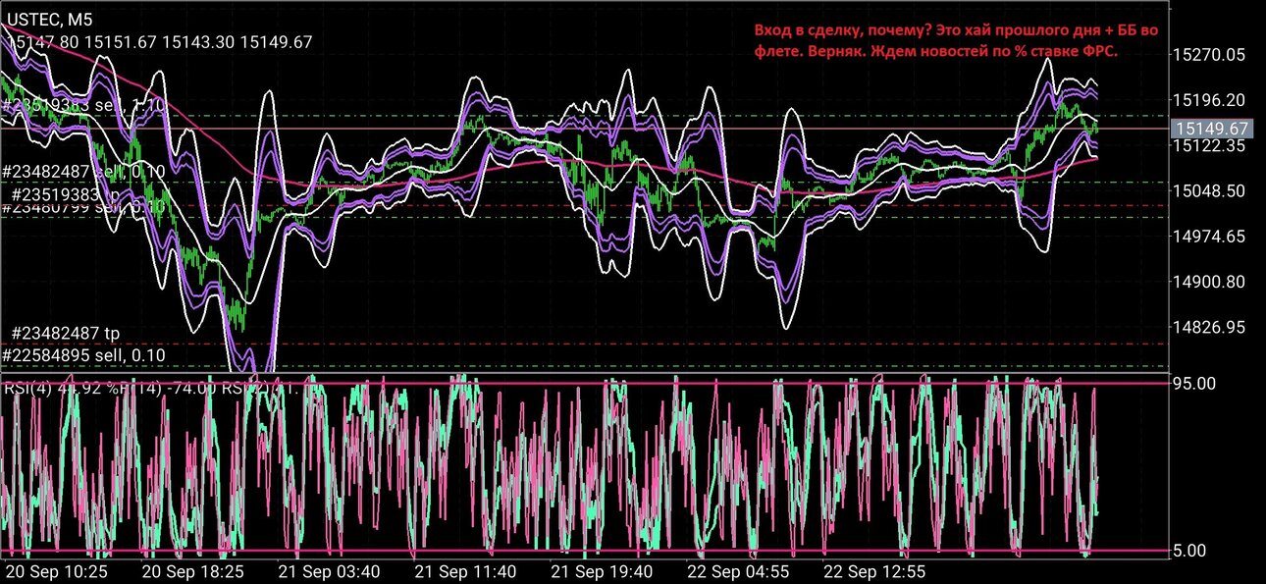Viewport: 1266px width, 584px height.
Task: Select the #22584895 sell, 0.10 order label
Action: point(82,354)
